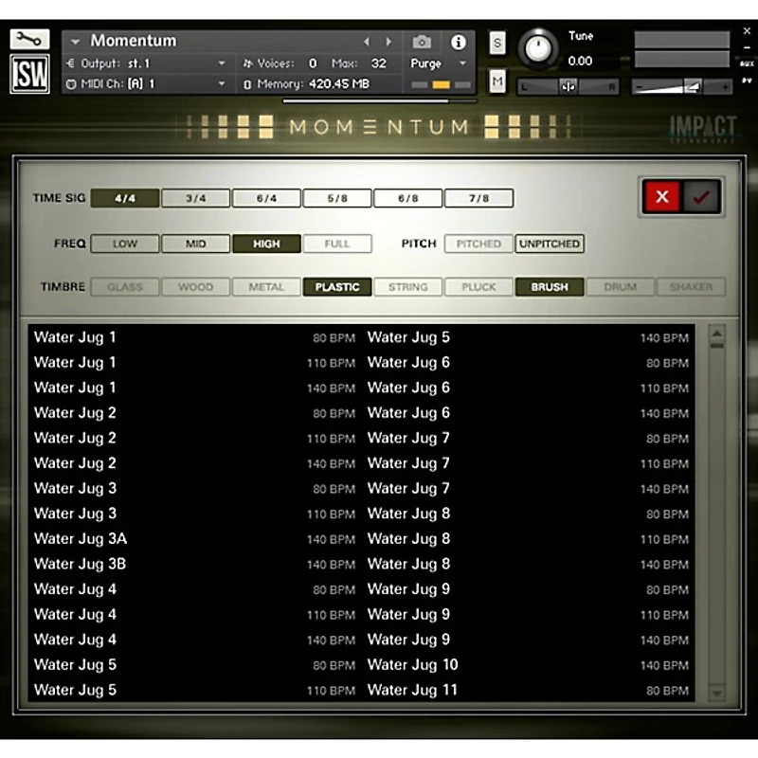Screen dimensions: 758x758
Task: Switch to the 3/4 time signature
Action: (195, 198)
